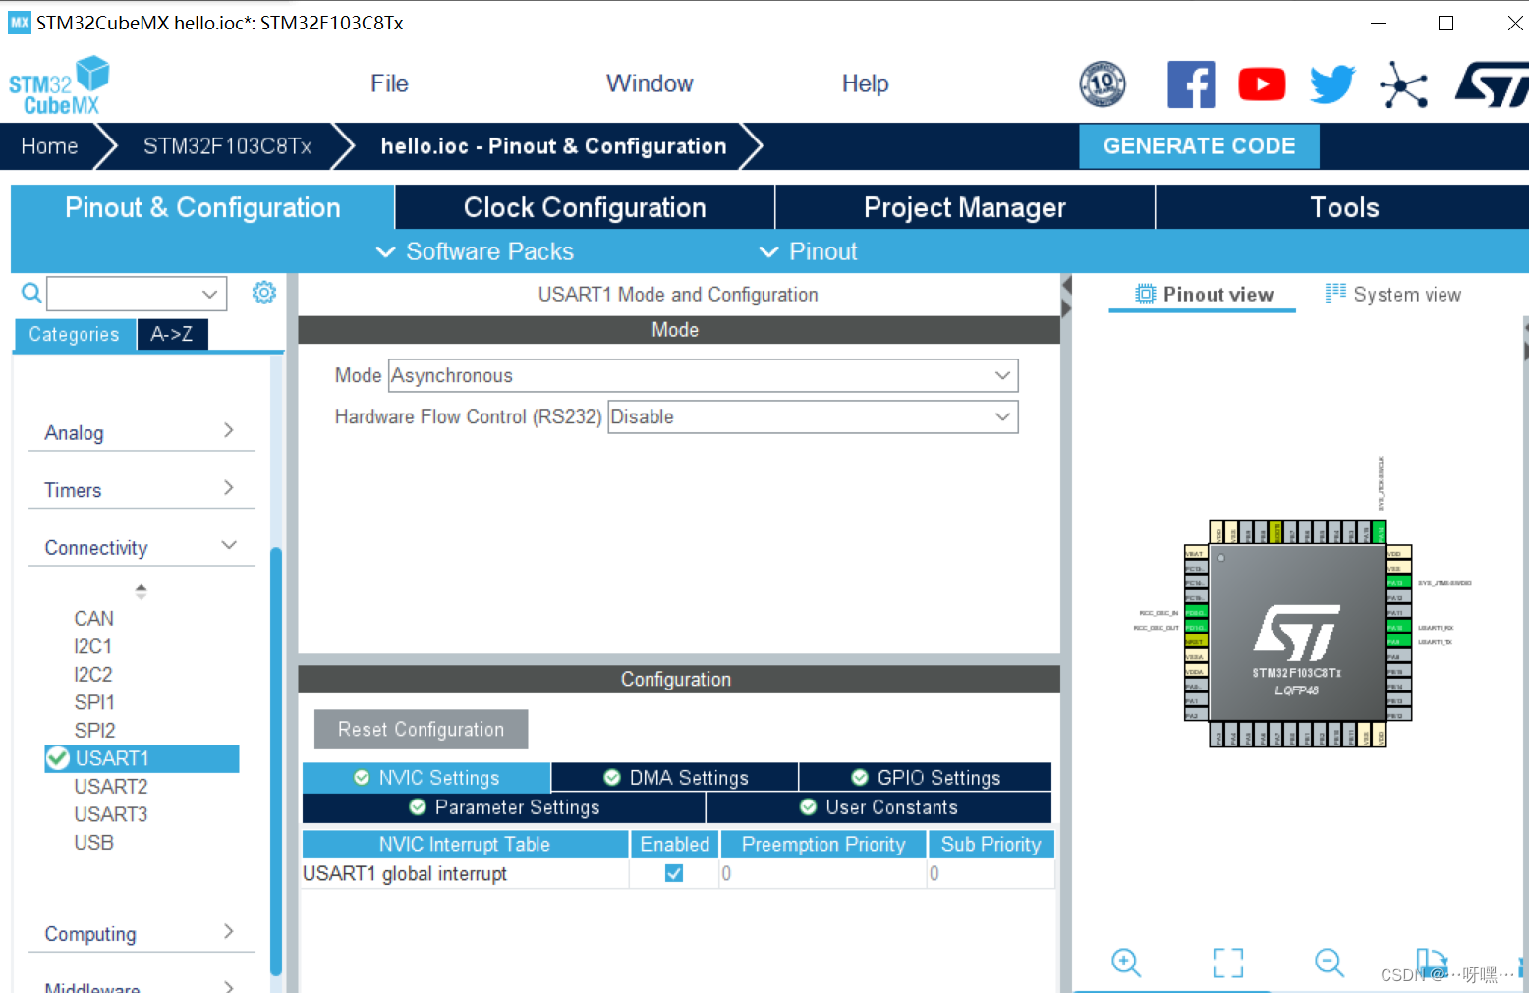This screenshot has height=993, width=1529.
Task: Open the Window menu
Action: [650, 83]
